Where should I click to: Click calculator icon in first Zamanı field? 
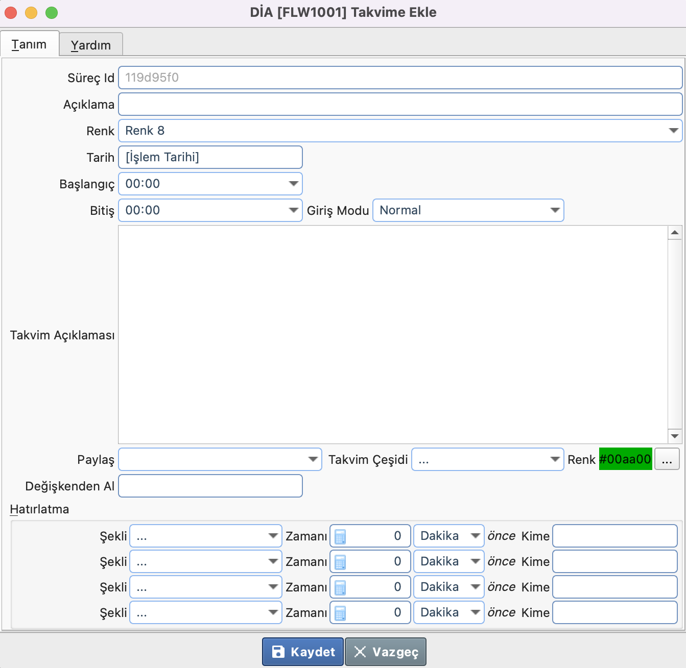point(340,536)
